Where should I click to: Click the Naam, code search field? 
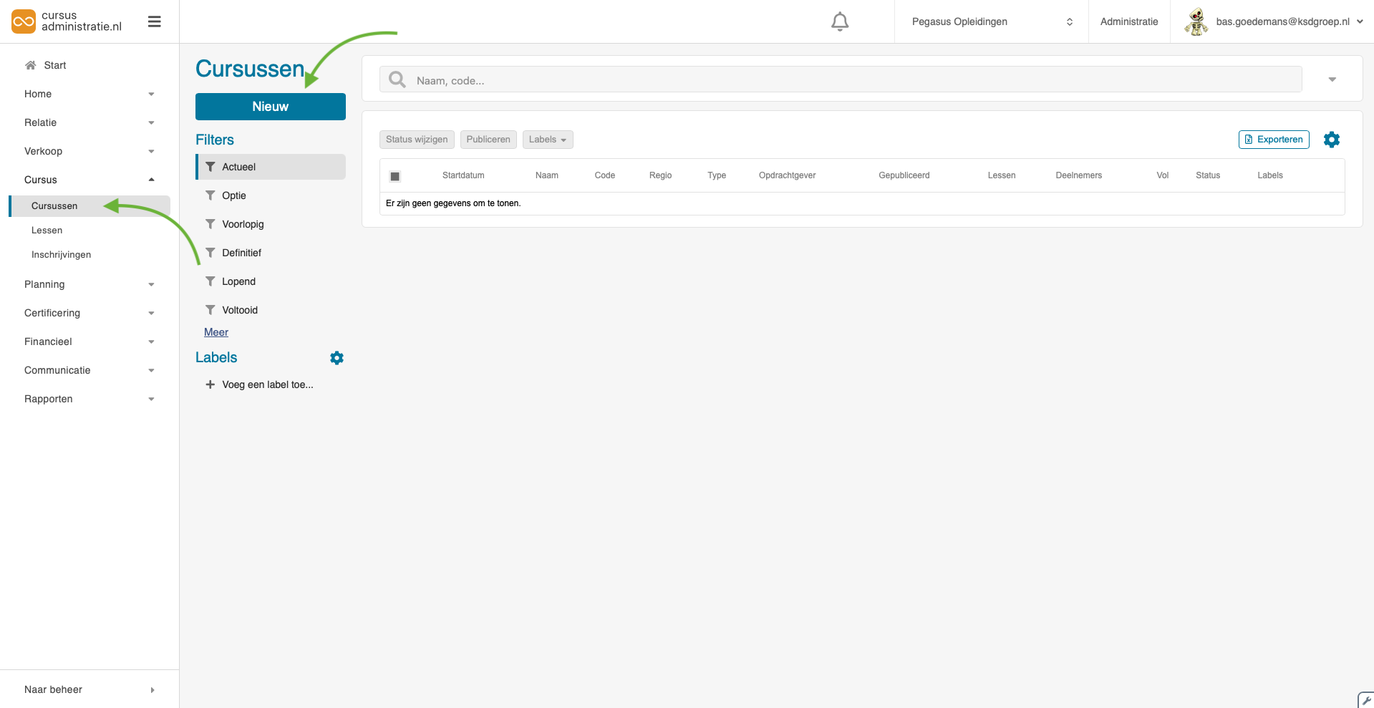click(852, 80)
